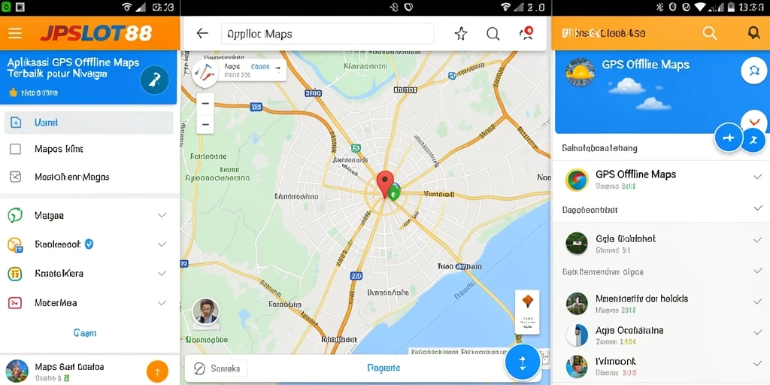Image resolution: width=770 pixels, height=385 pixels.
Task: Tap the blue plus floating button
Action: [x=729, y=138]
